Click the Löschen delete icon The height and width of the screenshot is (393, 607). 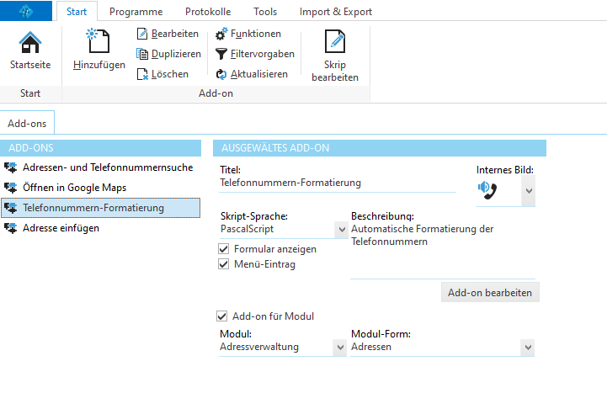point(142,74)
